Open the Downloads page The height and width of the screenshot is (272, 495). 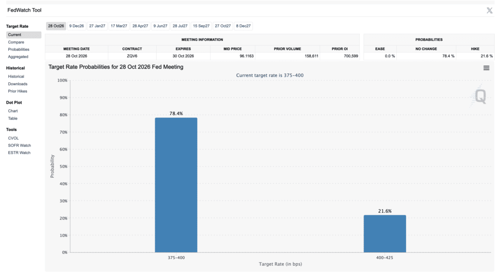click(x=18, y=84)
